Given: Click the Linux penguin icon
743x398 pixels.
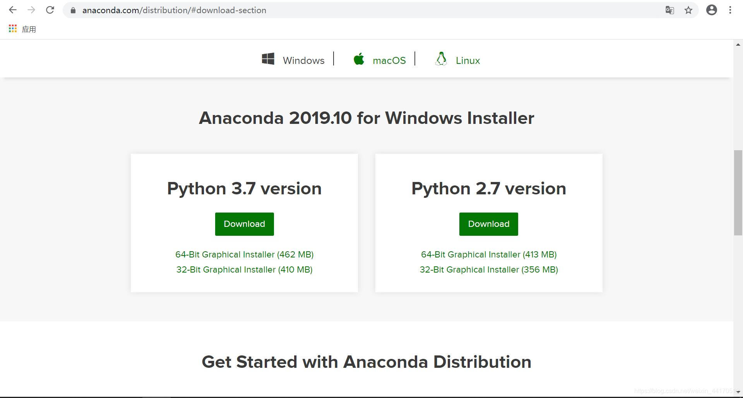Looking at the screenshot, I should click(x=441, y=59).
